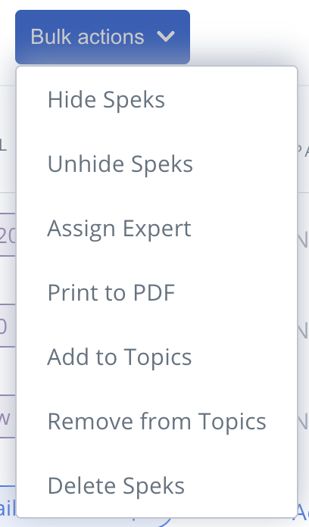309x527 pixels.
Task: Click the blue link text at bottom right
Action: pos(303,512)
